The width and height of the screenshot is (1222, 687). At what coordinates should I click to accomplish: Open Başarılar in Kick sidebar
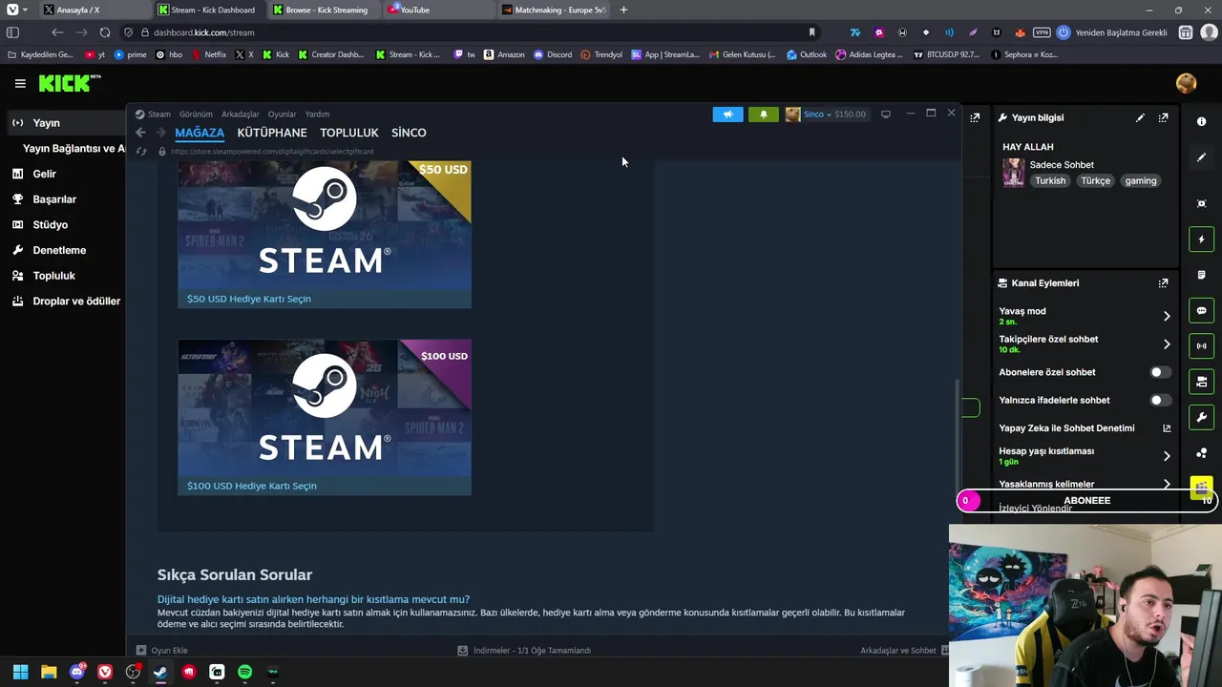[x=54, y=199]
